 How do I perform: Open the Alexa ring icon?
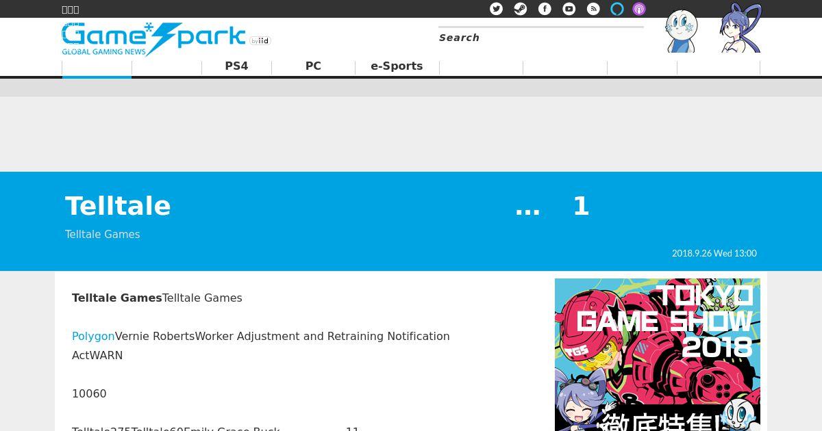[617, 9]
